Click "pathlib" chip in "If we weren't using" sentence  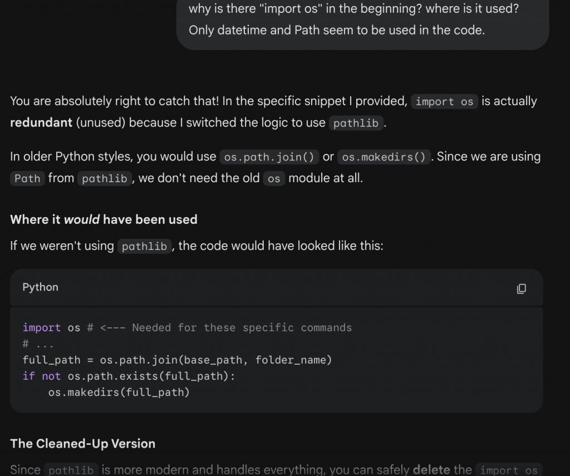coord(144,246)
